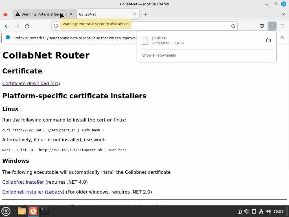Switch to Warning: Potential Security tab
This screenshot has height=217, width=289.
coord(44,14)
